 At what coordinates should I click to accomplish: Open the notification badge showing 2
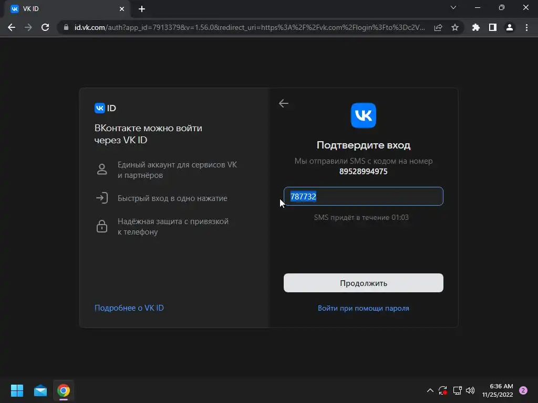(523, 390)
